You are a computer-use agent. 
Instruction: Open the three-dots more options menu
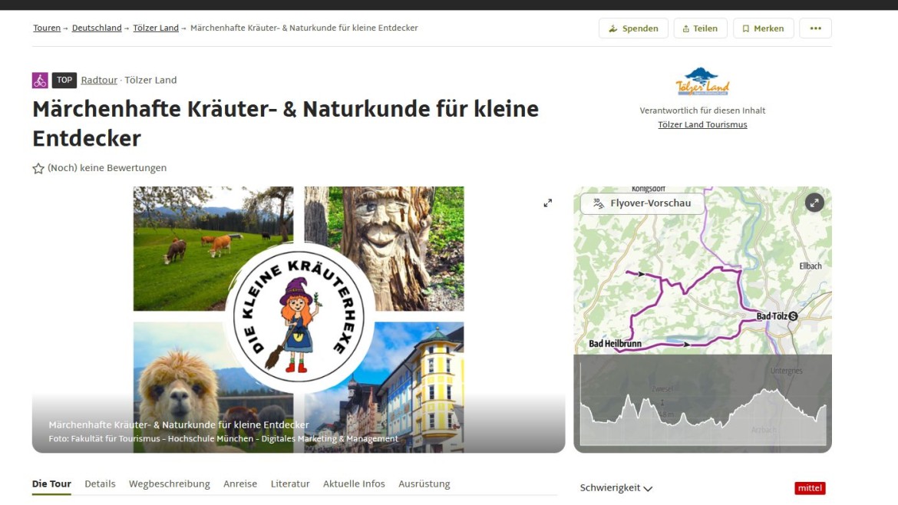816,28
